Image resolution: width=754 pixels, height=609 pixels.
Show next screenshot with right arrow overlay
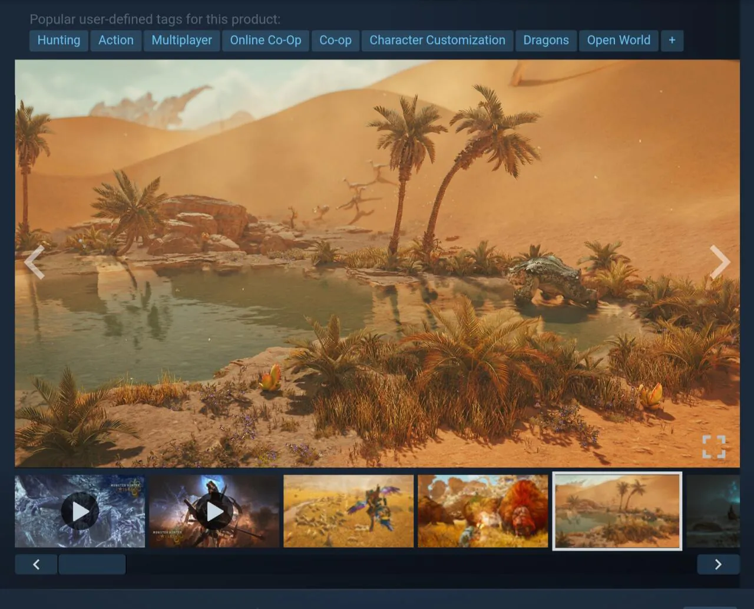tap(719, 262)
